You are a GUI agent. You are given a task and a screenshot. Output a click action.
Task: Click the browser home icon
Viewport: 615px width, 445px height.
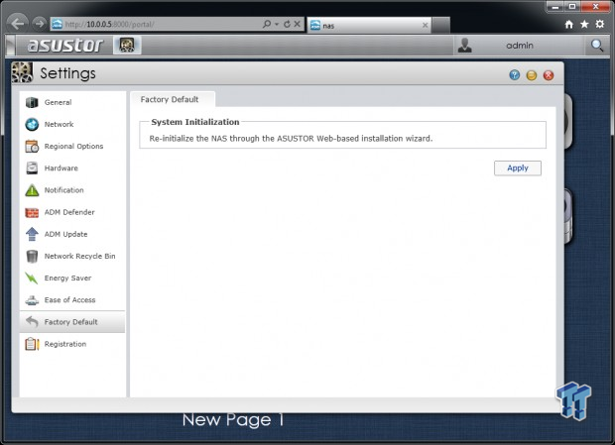click(x=569, y=25)
